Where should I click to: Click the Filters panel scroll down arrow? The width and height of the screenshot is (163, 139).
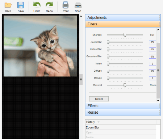[x=158, y=100]
